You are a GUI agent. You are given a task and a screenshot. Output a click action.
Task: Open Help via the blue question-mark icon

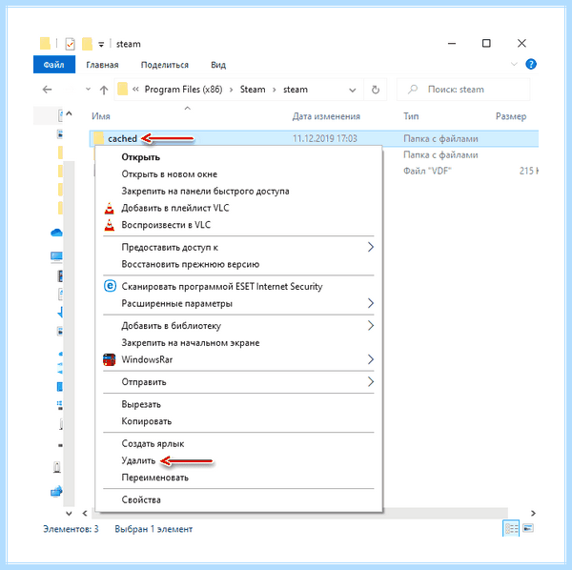coord(531,65)
